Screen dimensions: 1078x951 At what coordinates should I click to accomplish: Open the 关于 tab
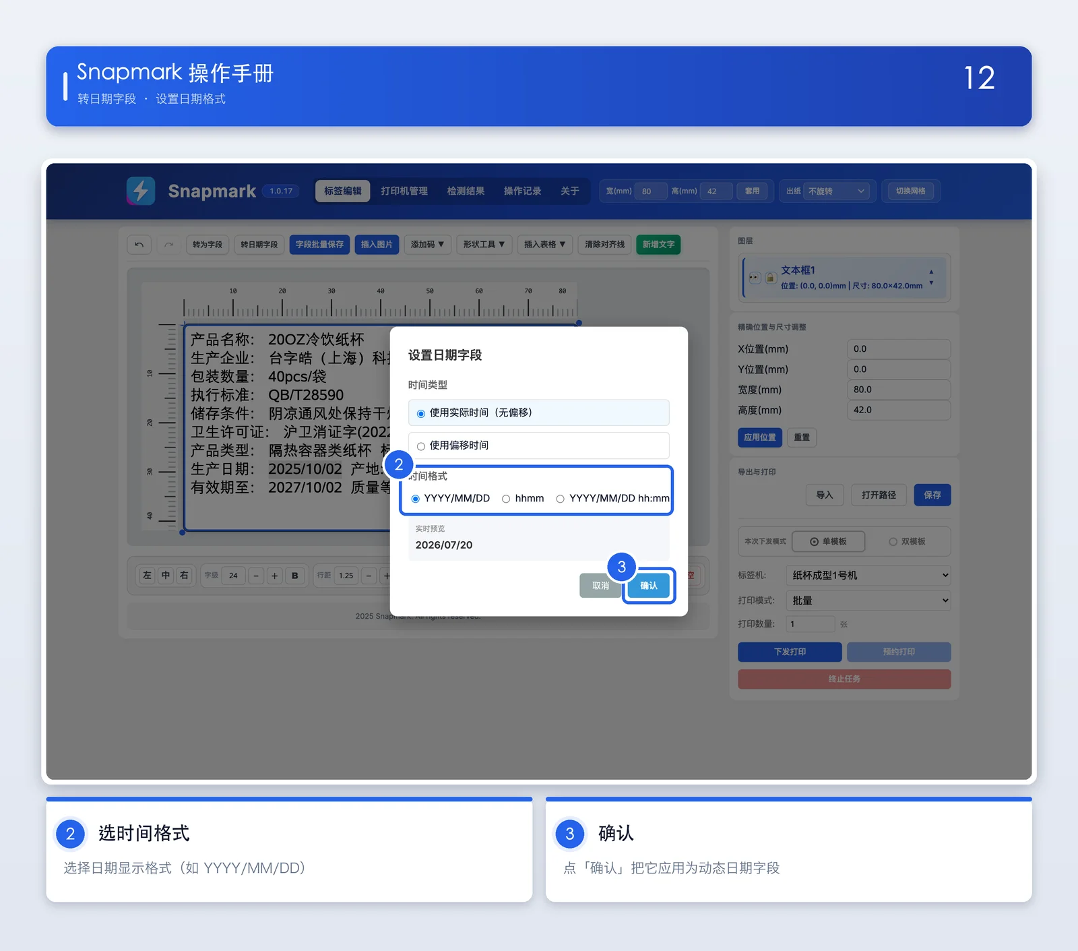point(570,191)
